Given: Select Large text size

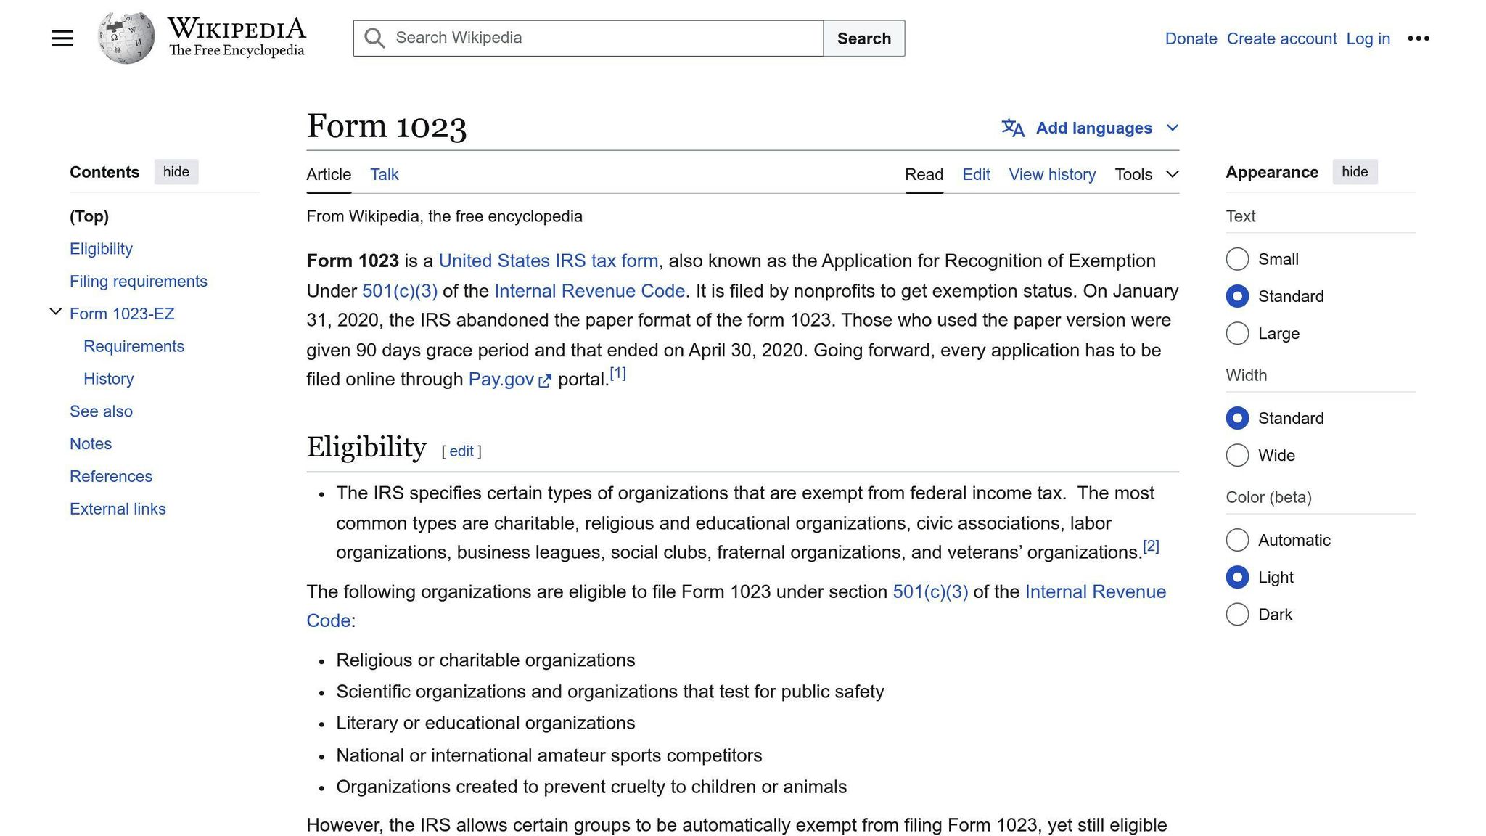Looking at the screenshot, I should pyautogui.click(x=1237, y=333).
